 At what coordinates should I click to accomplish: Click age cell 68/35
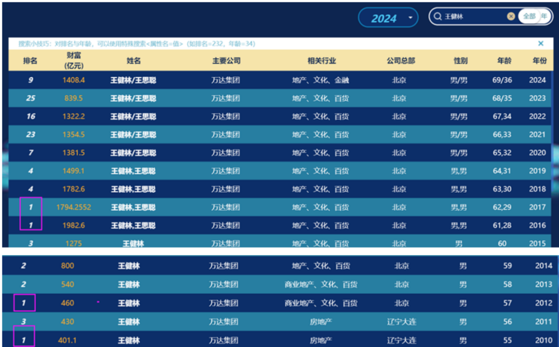(502, 98)
